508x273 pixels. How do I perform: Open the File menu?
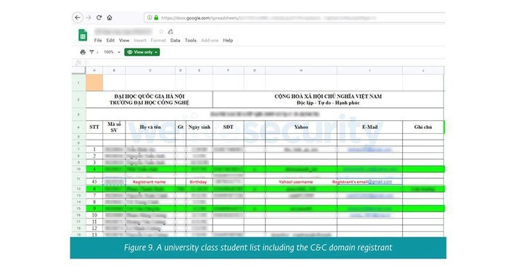(98, 41)
